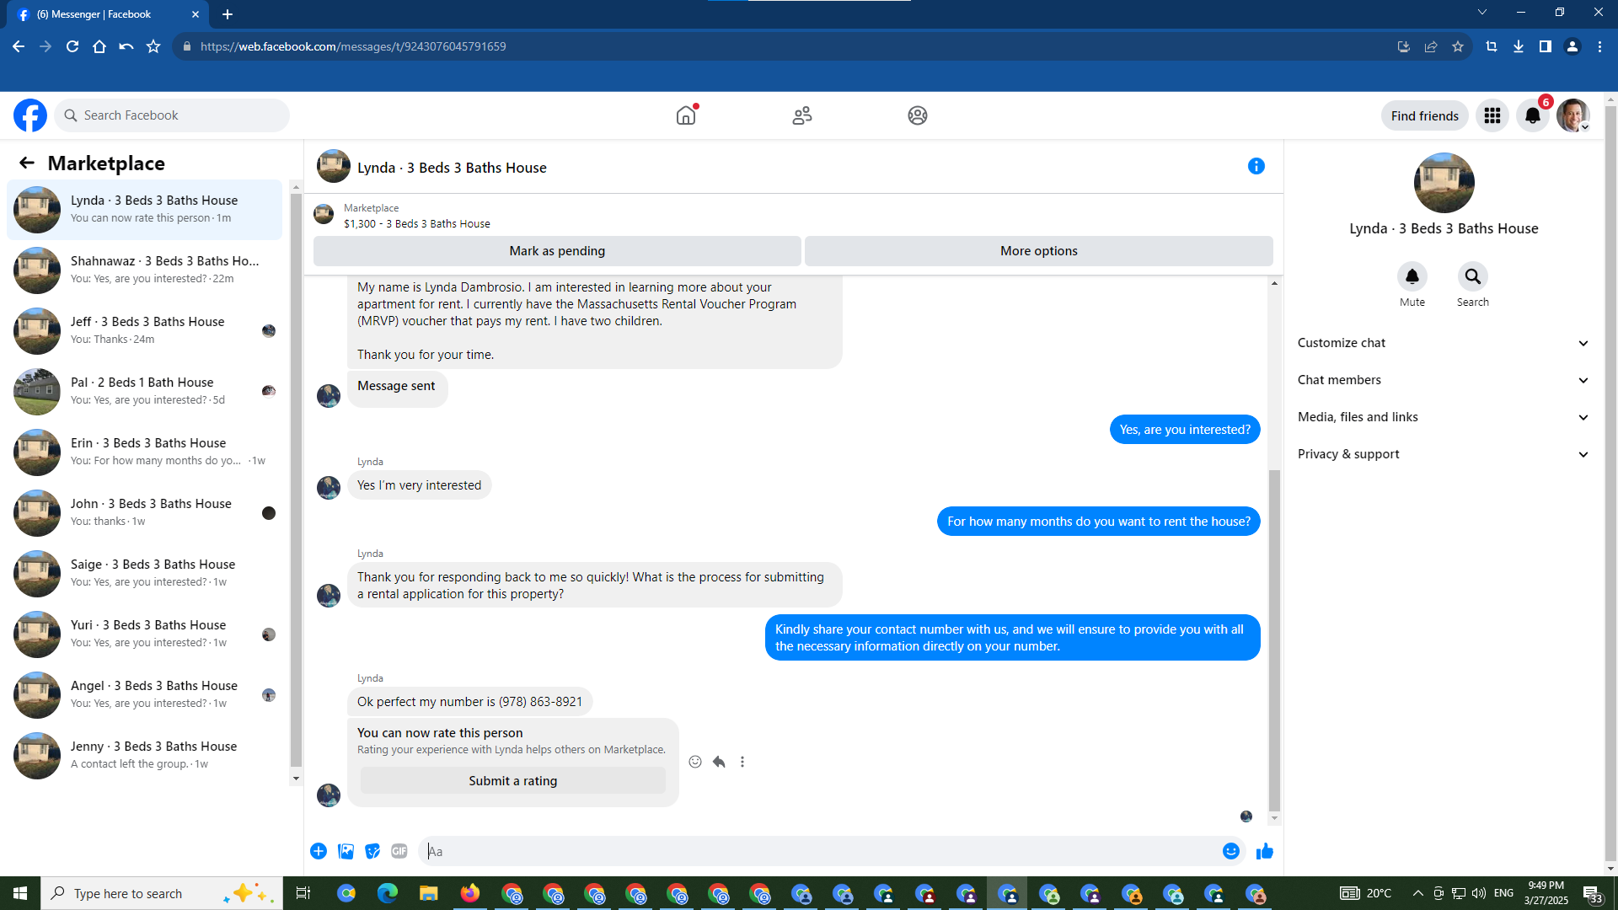The image size is (1618, 910).
Task: Focus the Search Facebook field
Action: click(x=172, y=115)
